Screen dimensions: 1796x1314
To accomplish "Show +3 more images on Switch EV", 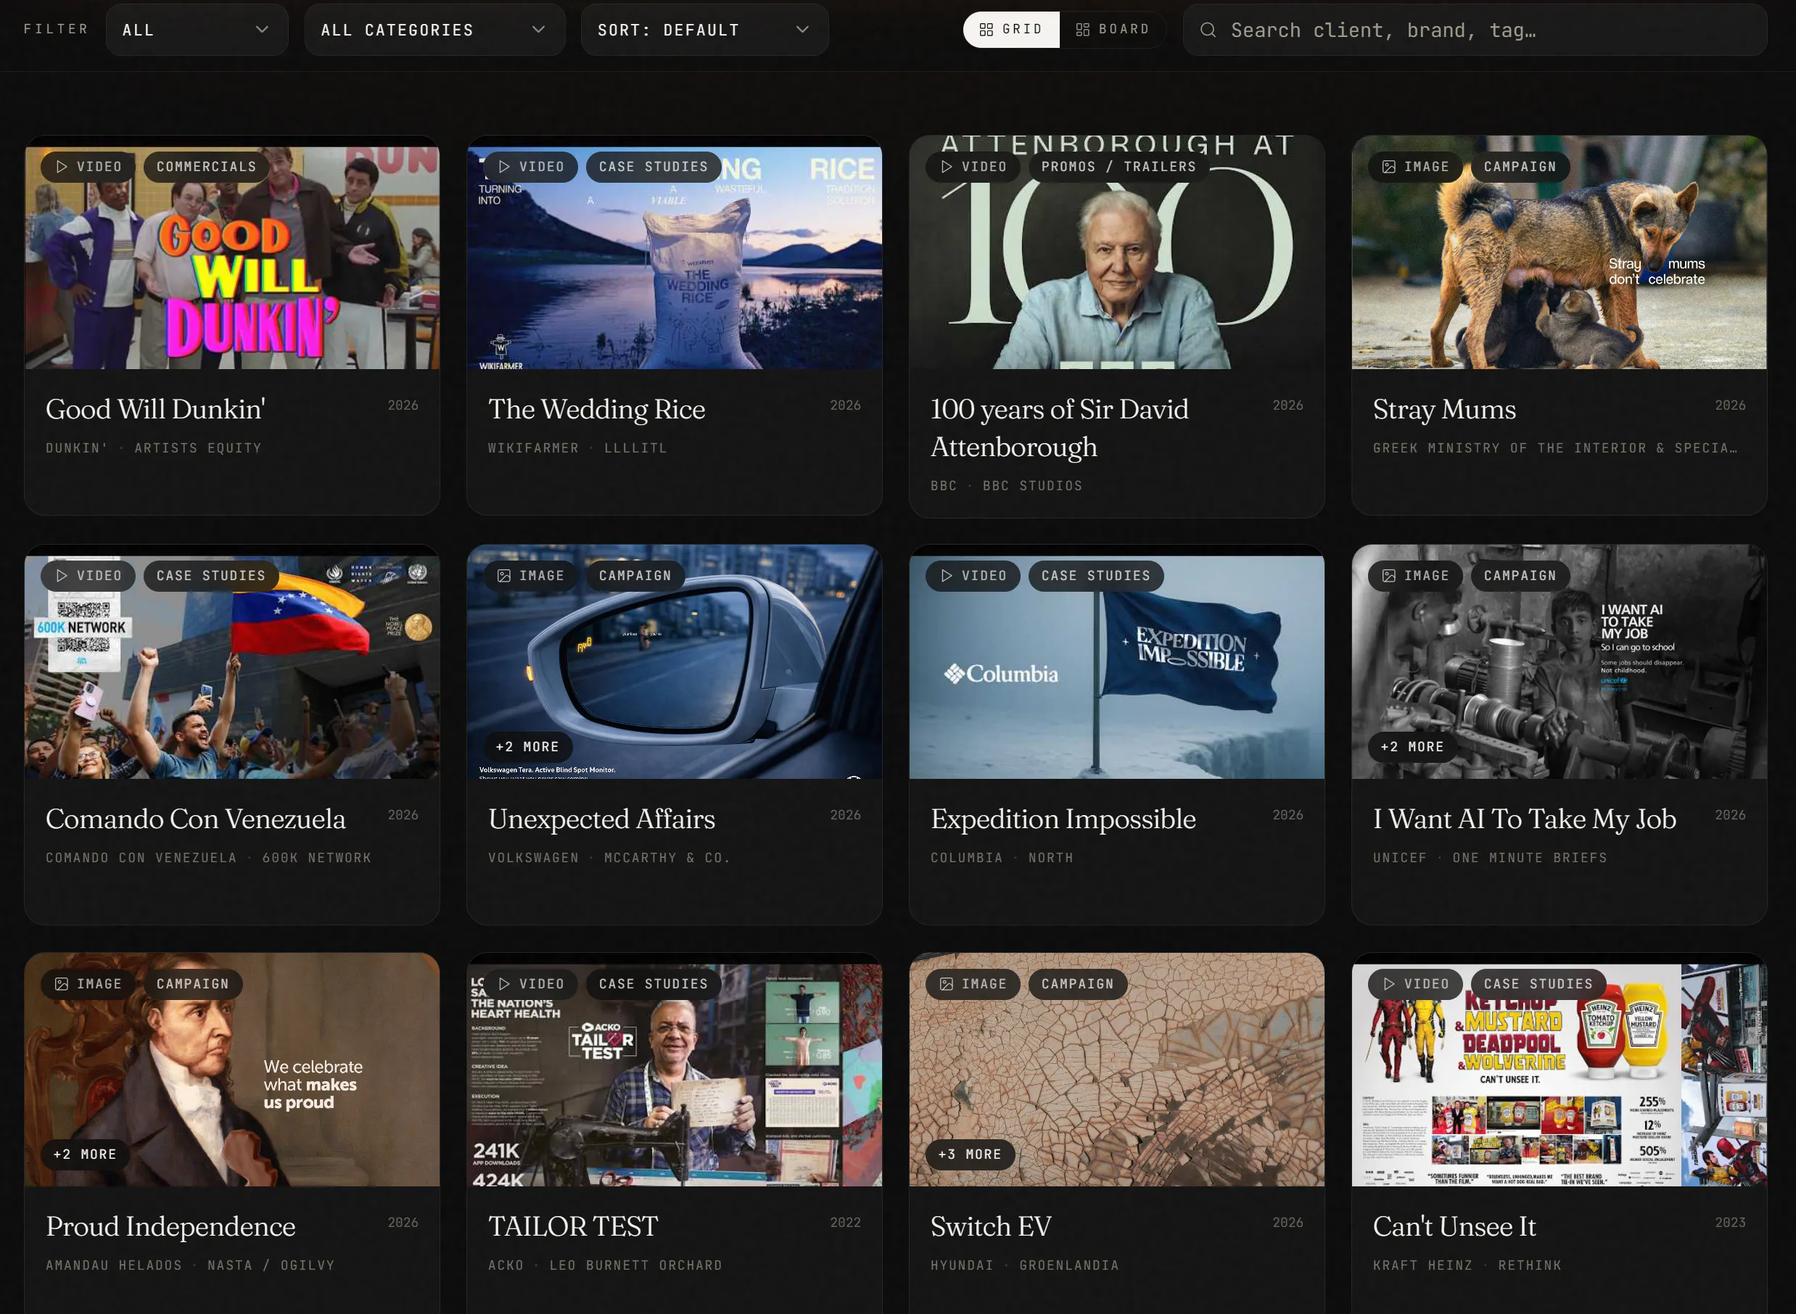I will 970,1154.
